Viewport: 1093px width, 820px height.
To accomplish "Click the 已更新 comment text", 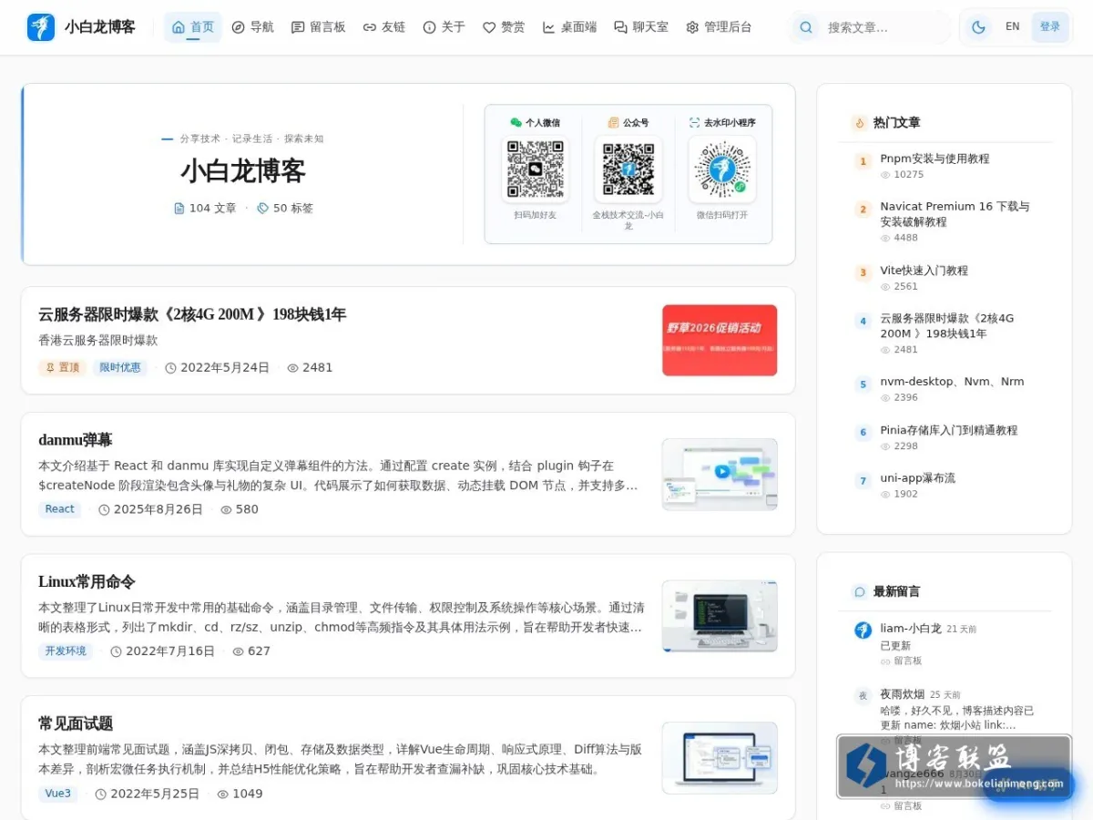I will [x=895, y=645].
